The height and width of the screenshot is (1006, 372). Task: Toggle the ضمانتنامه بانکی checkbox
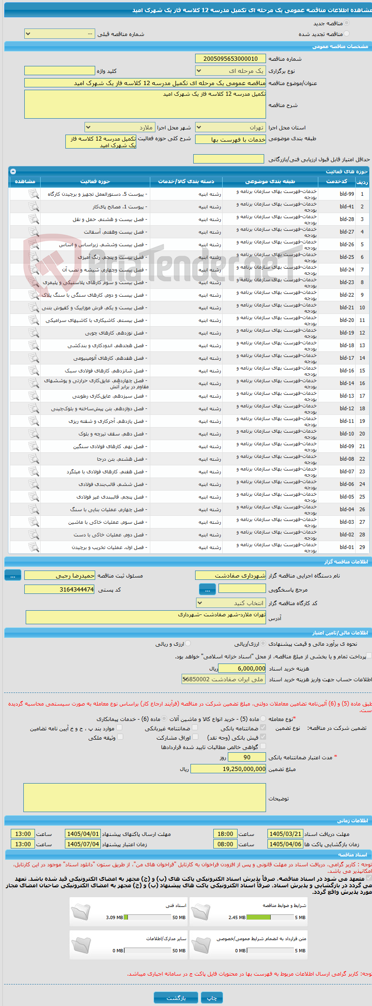263,728
